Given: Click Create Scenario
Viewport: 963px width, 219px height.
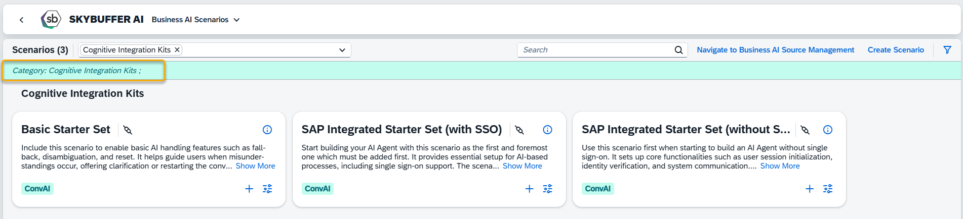Looking at the screenshot, I should click(x=896, y=50).
